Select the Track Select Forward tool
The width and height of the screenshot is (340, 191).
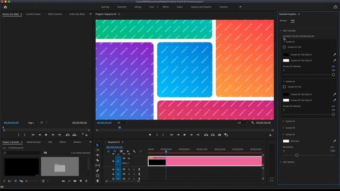(98, 150)
